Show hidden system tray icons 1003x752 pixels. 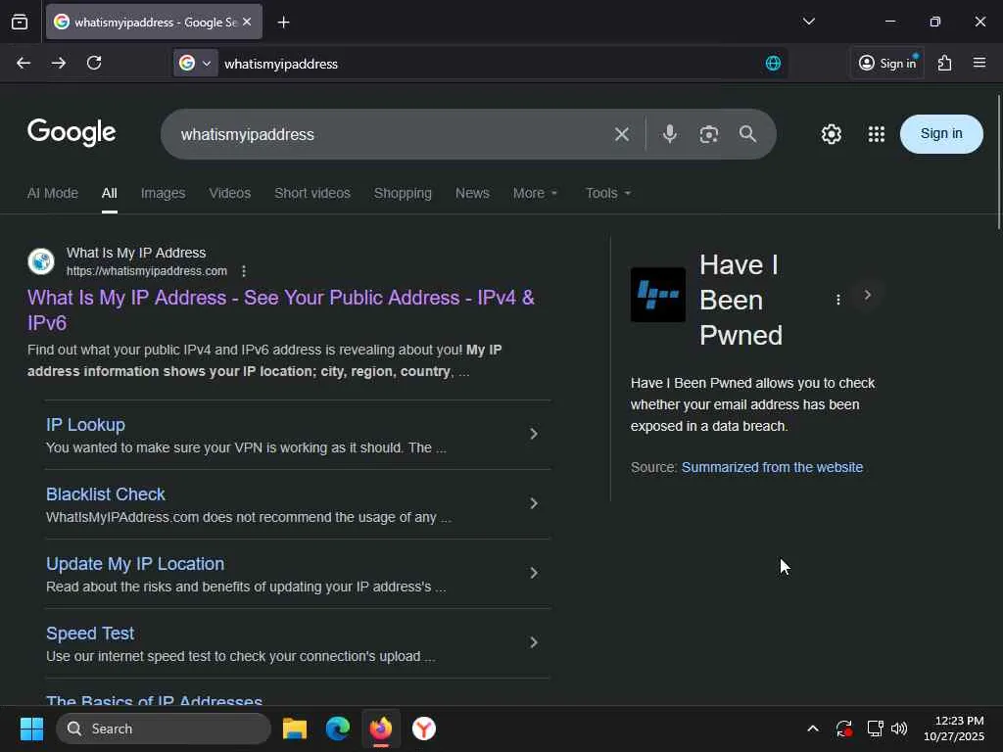[812, 728]
